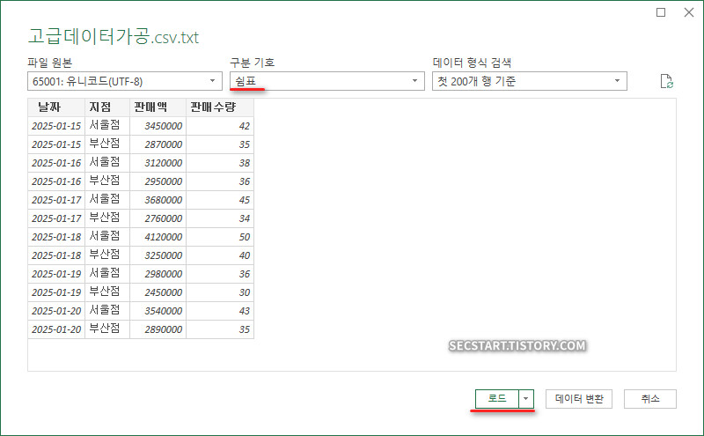Click the cell with value 2870000
The width and height of the screenshot is (704, 436).
click(x=158, y=144)
